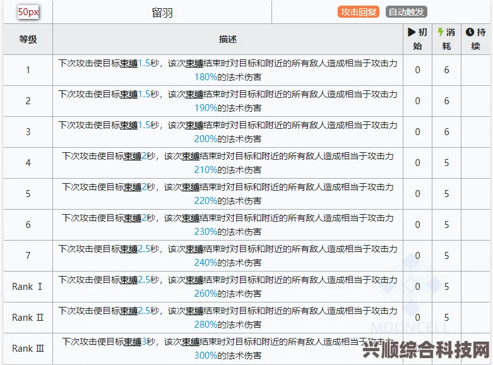Click cost value 5 in level 4 row

pos(446,163)
